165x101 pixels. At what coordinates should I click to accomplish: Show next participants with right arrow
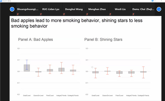tap(159, 9)
